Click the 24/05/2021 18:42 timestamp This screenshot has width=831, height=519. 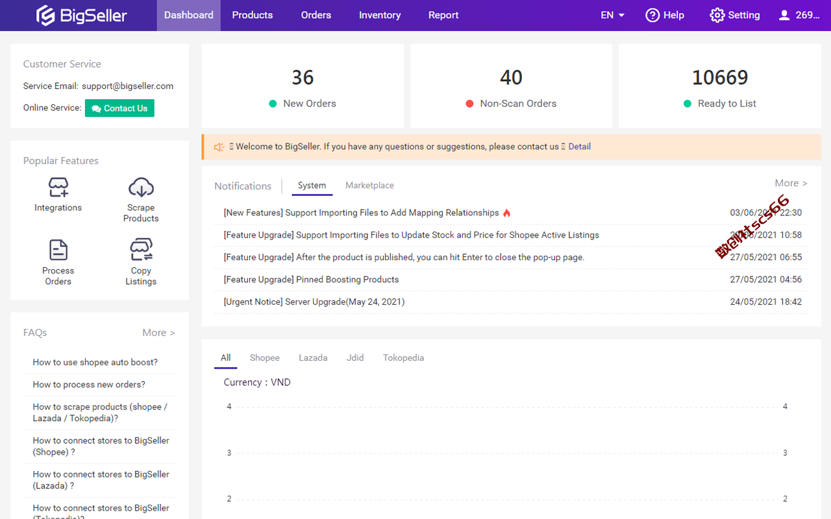[x=766, y=302]
